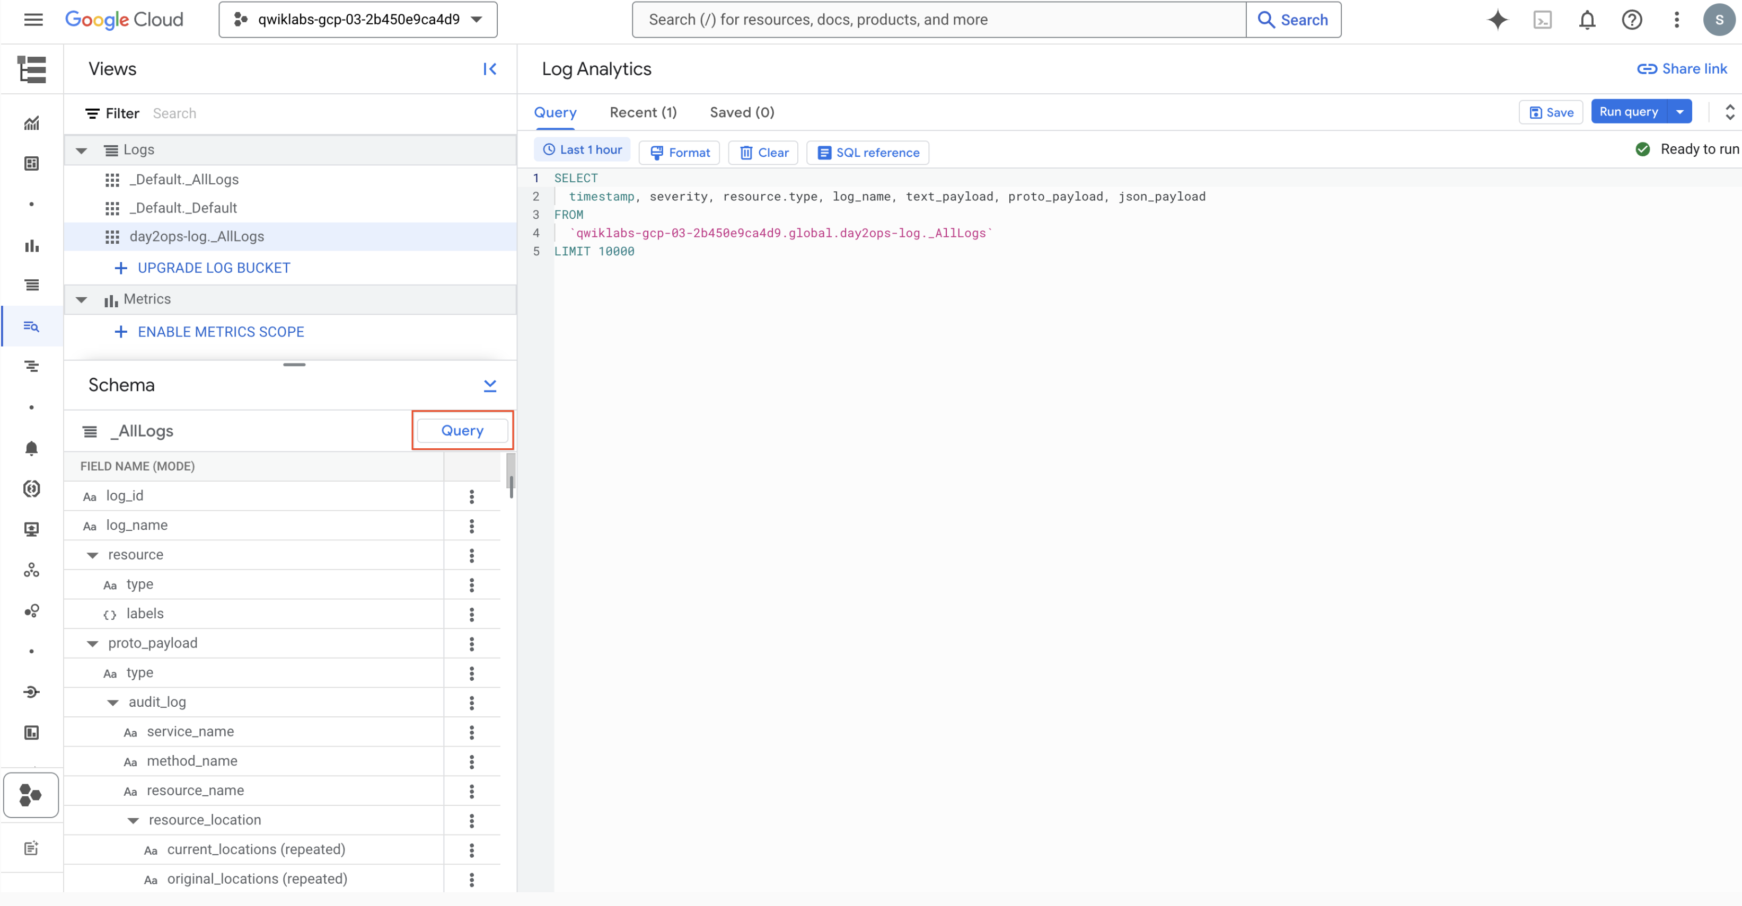The image size is (1742, 906).
Task: Click the Share link
Action: (x=1682, y=69)
